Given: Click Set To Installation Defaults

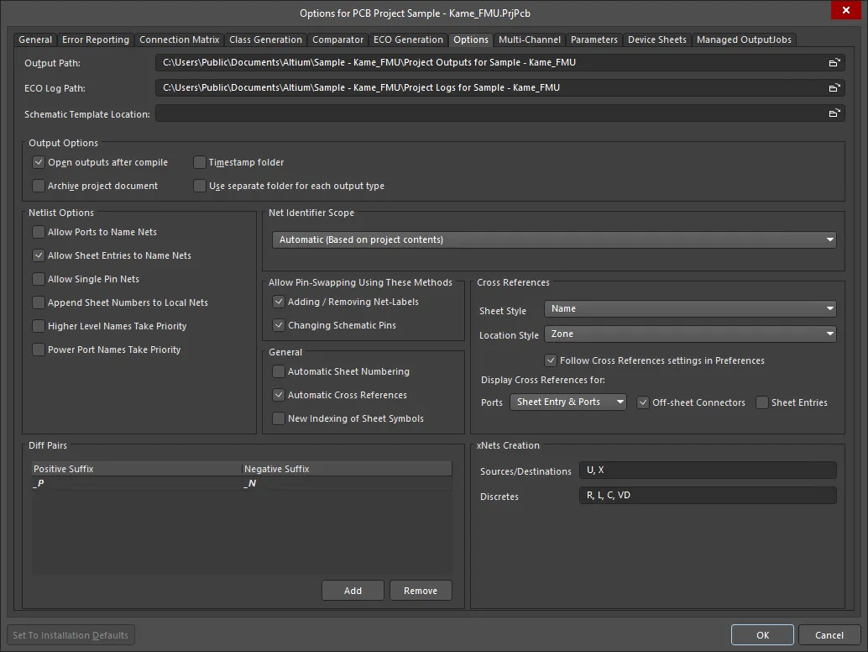Looking at the screenshot, I should click(x=71, y=635).
